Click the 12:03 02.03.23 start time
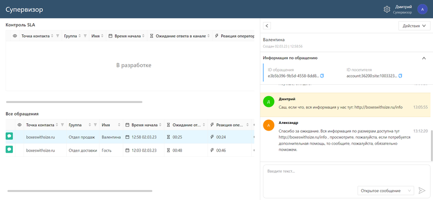433x200 pixels. (144, 150)
